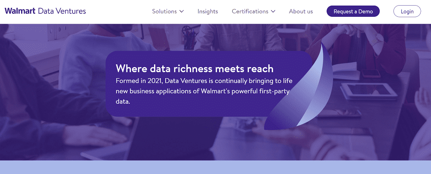The width and height of the screenshot is (431, 174).
Task: Click the bold Walmart wordmark logo
Action: (x=20, y=11)
